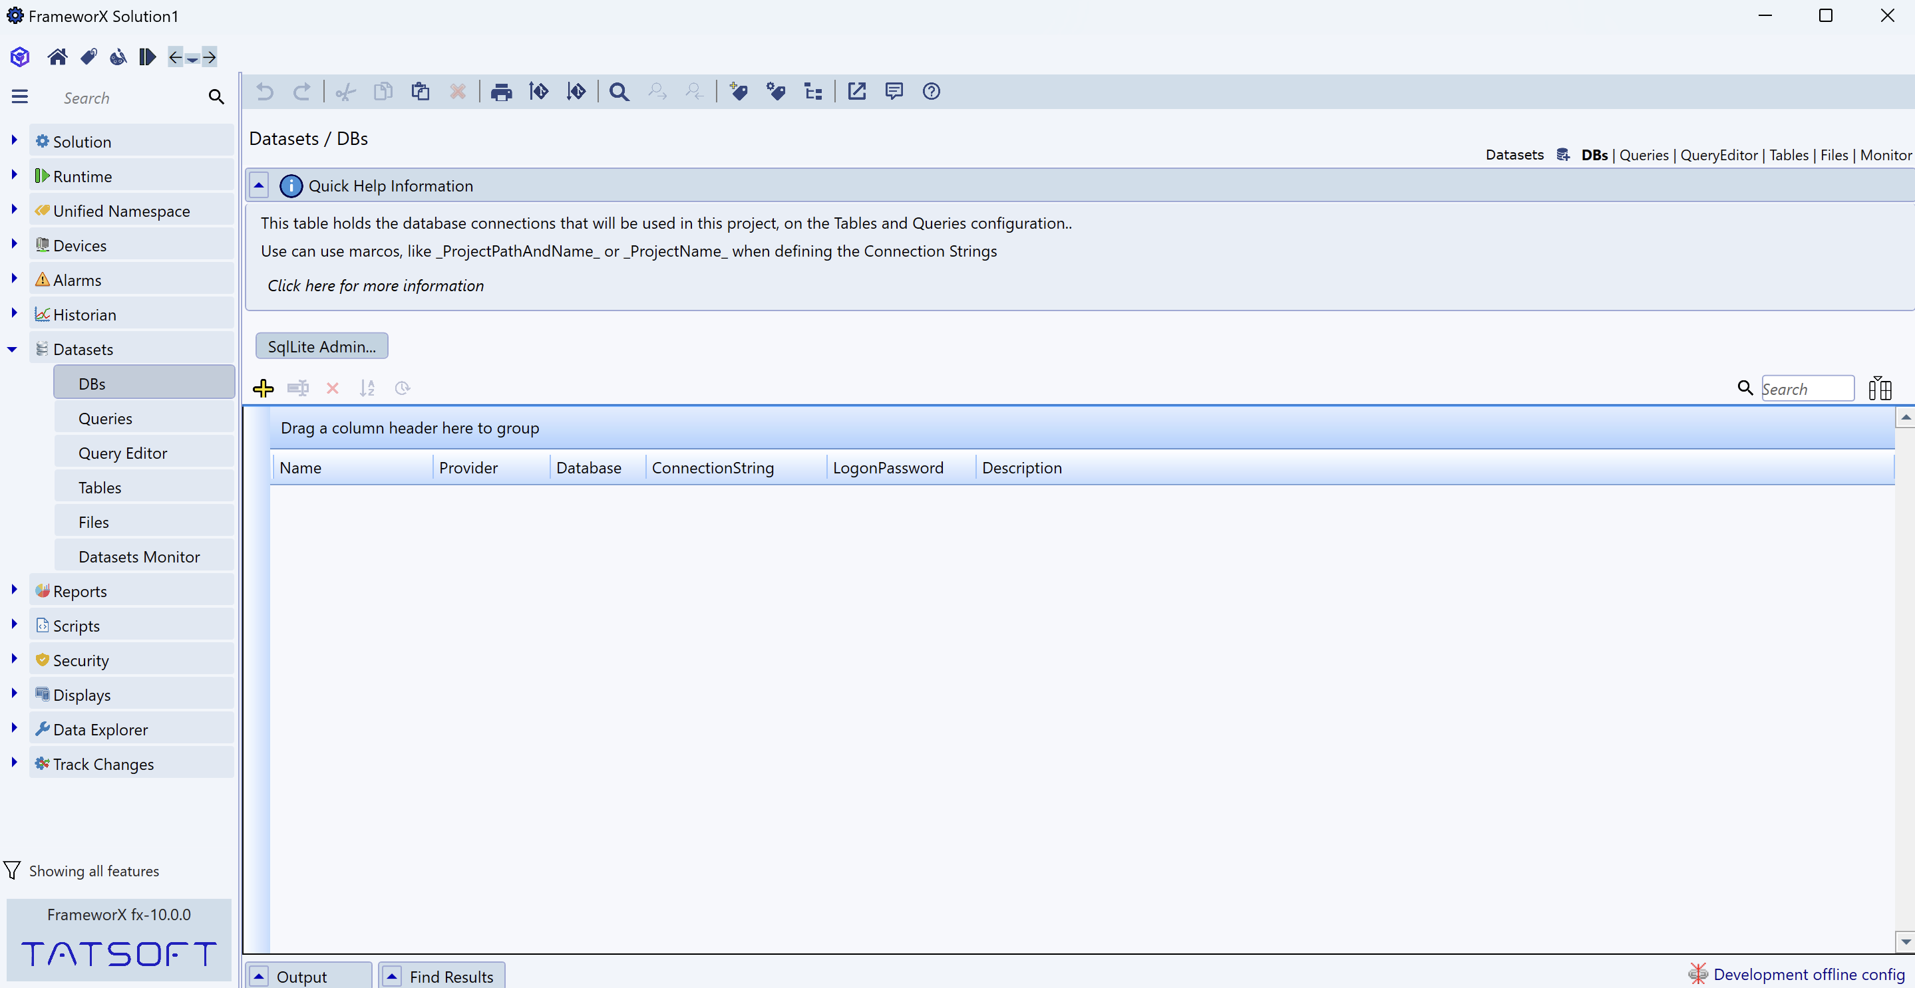Click the open in new window icon
1915x988 pixels.
[x=857, y=91]
